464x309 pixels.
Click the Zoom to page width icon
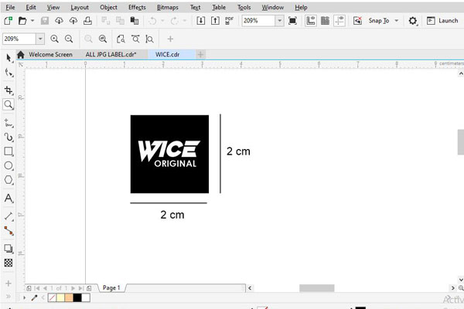135,39
